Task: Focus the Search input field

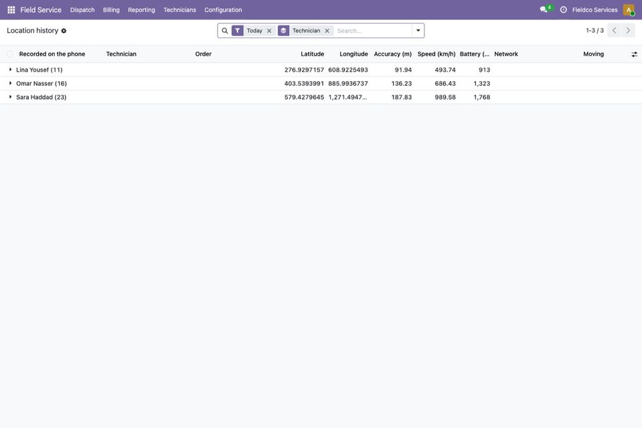Action: [373, 31]
